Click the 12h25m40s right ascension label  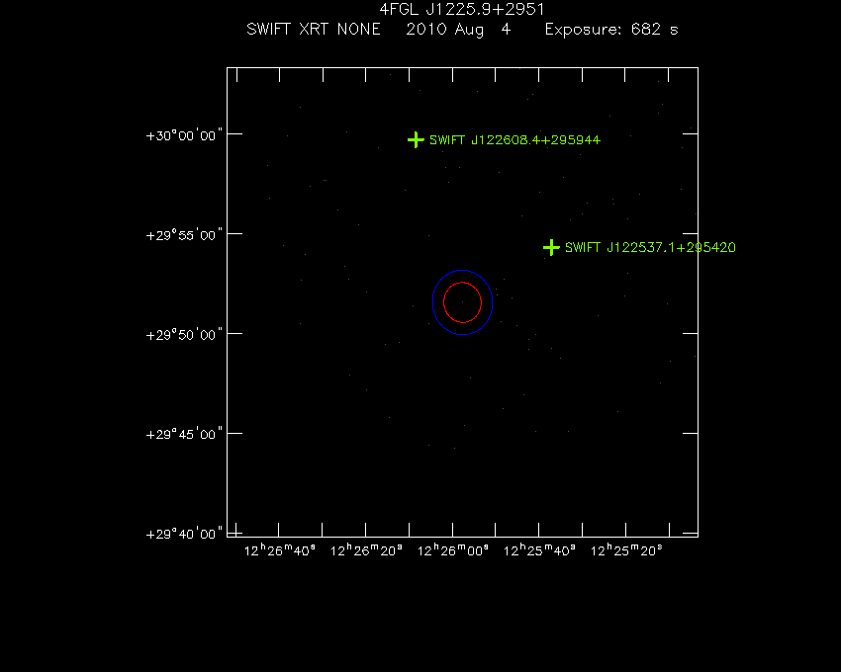(539, 550)
